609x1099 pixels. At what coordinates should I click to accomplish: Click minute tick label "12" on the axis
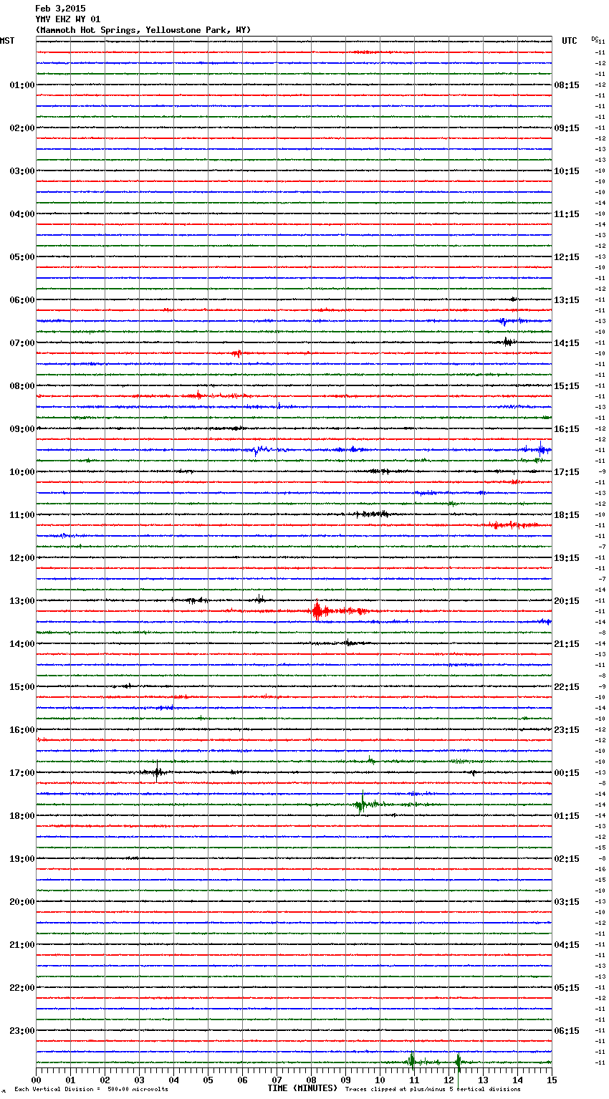[449, 1080]
